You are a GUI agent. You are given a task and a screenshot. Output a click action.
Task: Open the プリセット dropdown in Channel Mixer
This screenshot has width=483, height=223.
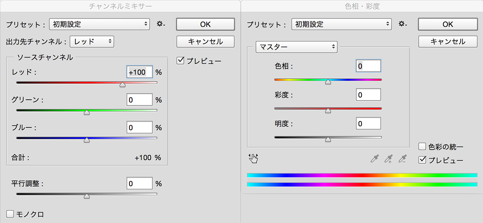coord(99,24)
